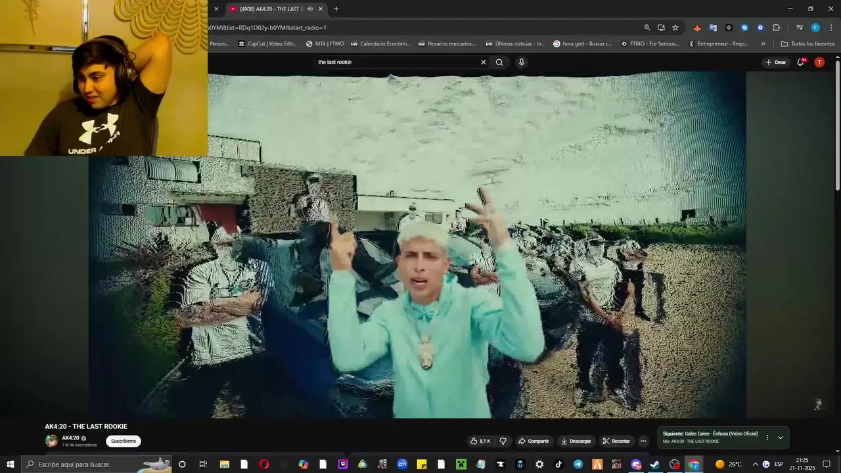Mute the tab using the speaker icon

pyautogui.click(x=310, y=9)
